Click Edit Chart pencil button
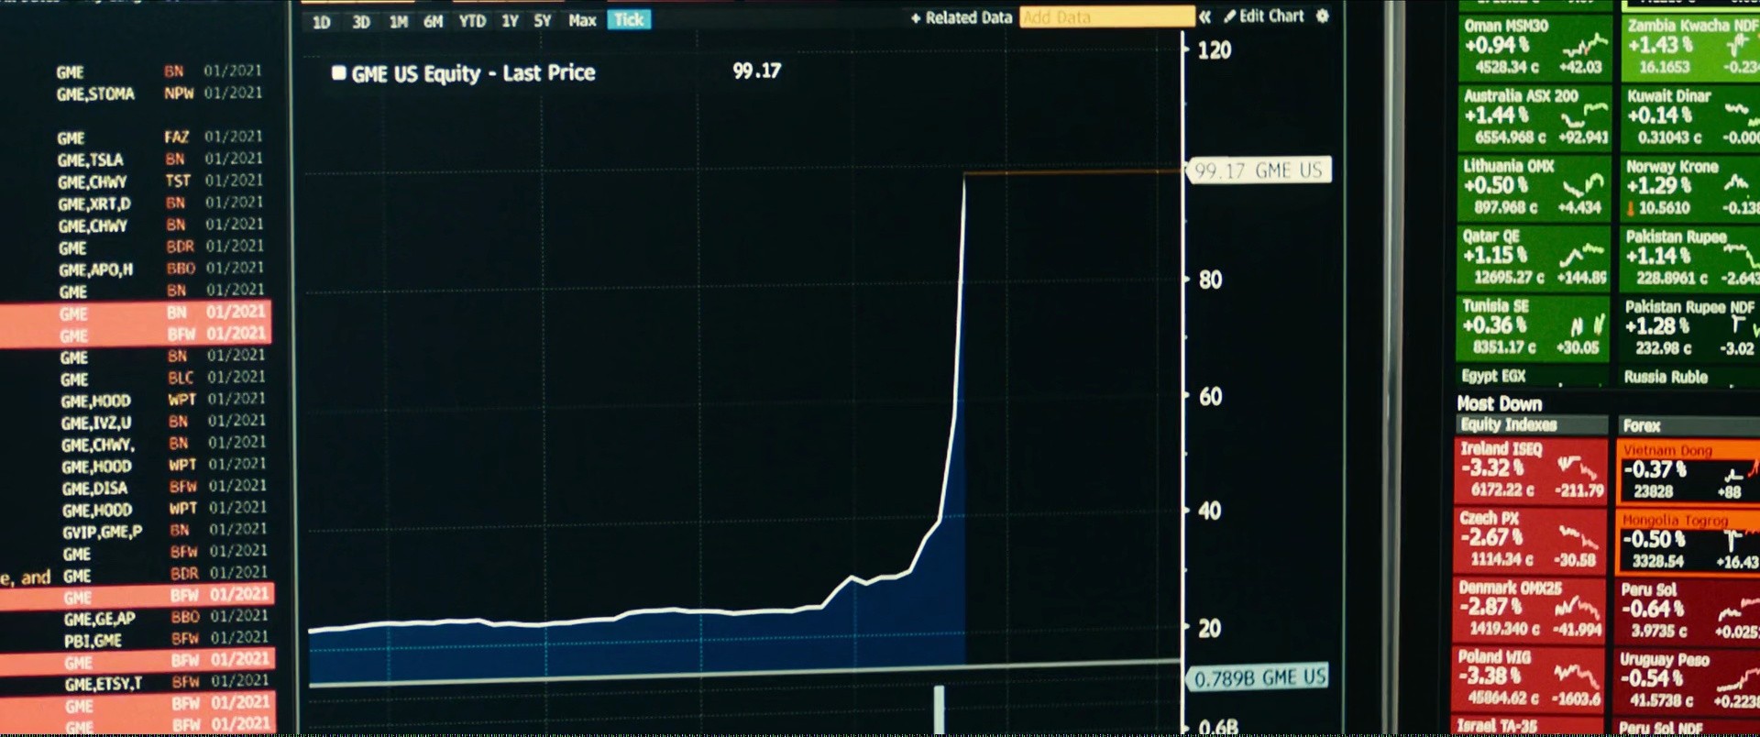 tap(1264, 16)
